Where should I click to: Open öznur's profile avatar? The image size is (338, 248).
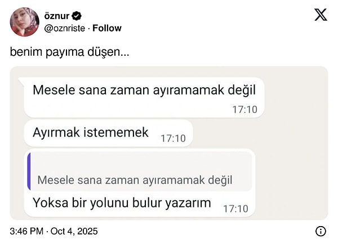(25, 22)
